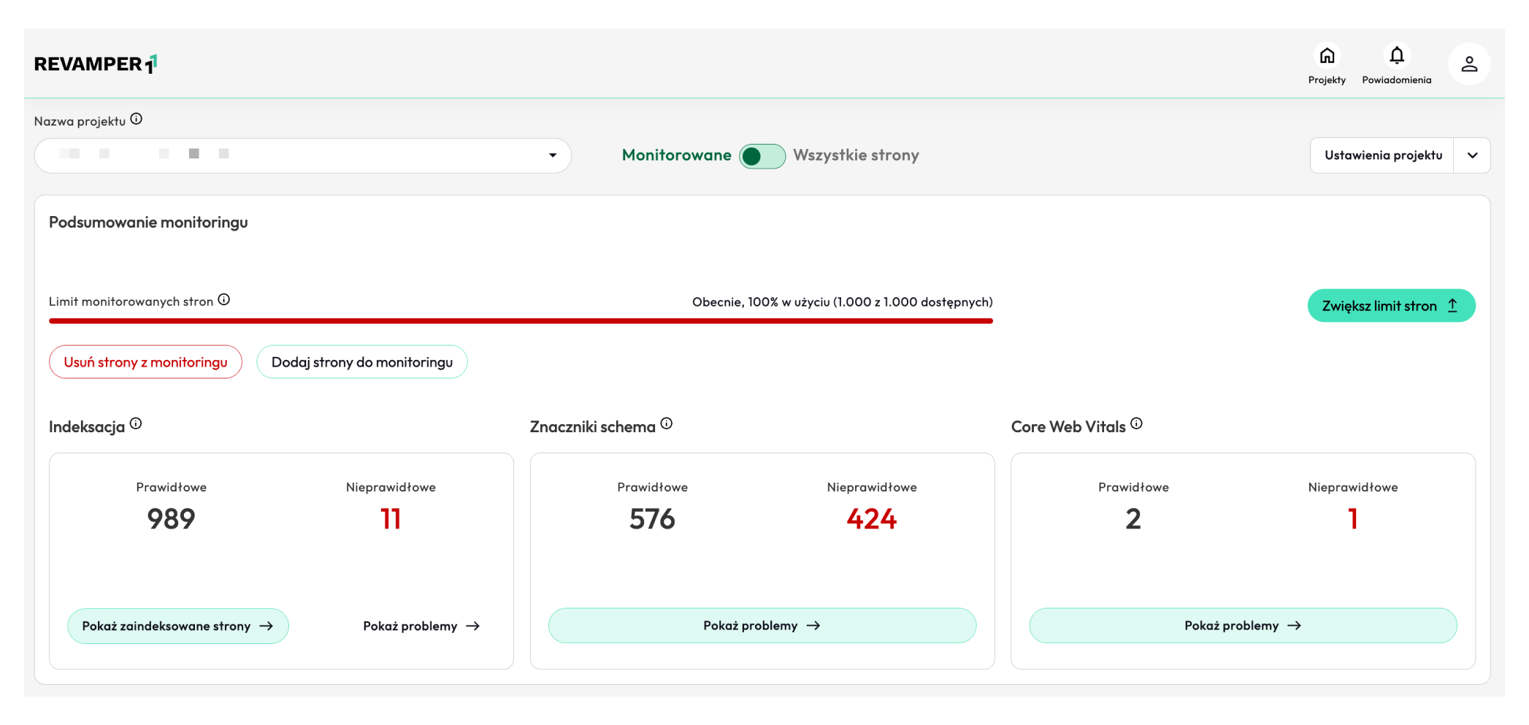Open Pokaż zaindeksowane strony
The width and height of the screenshot is (1529, 725).
pos(177,626)
